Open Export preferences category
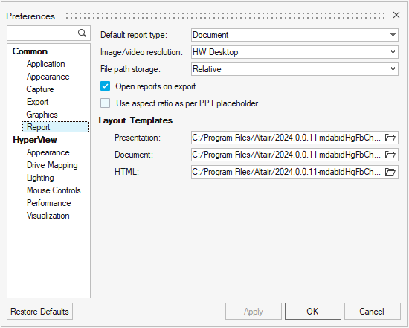The height and width of the screenshot is (328, 409). coord(38,102)
